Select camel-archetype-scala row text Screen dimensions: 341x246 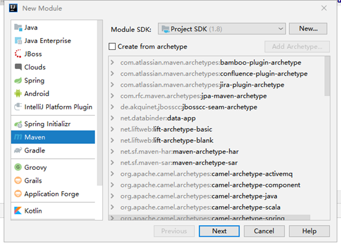[x=200, y=207]
